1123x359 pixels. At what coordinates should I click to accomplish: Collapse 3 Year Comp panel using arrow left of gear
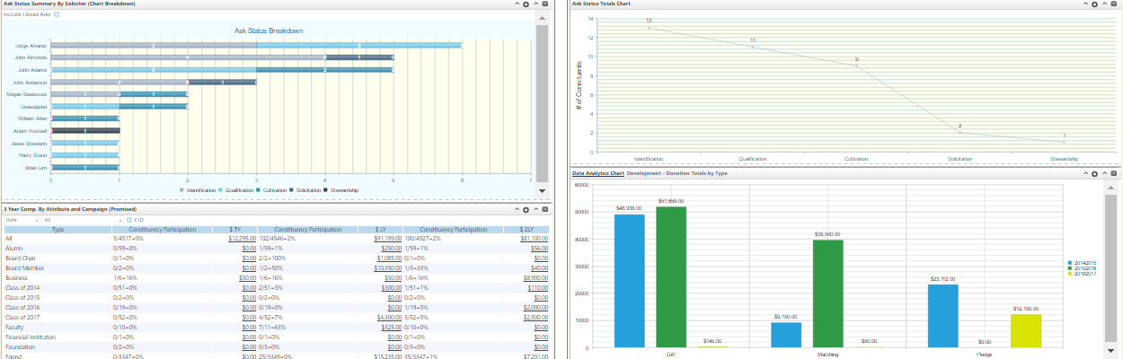(517, 209)
